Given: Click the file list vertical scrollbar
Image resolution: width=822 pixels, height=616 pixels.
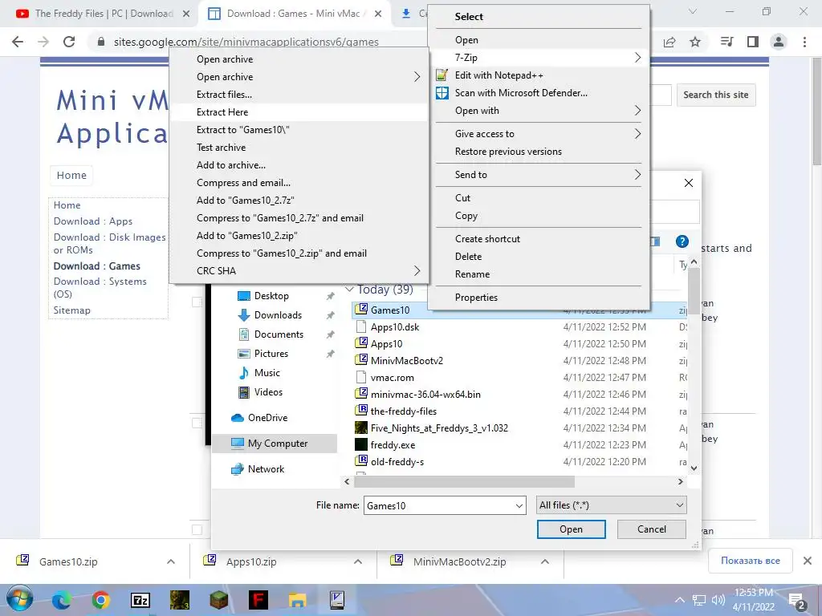Looking at the screenshot, I should click(x=694, y=291).
